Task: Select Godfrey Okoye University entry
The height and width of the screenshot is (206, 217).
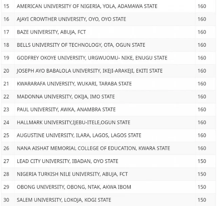Action: [92, 58]
